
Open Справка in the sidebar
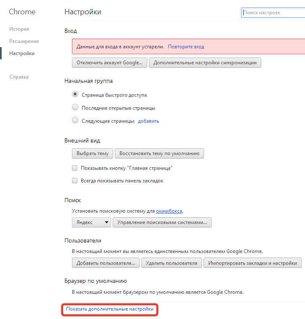click(x=19, y=77)
